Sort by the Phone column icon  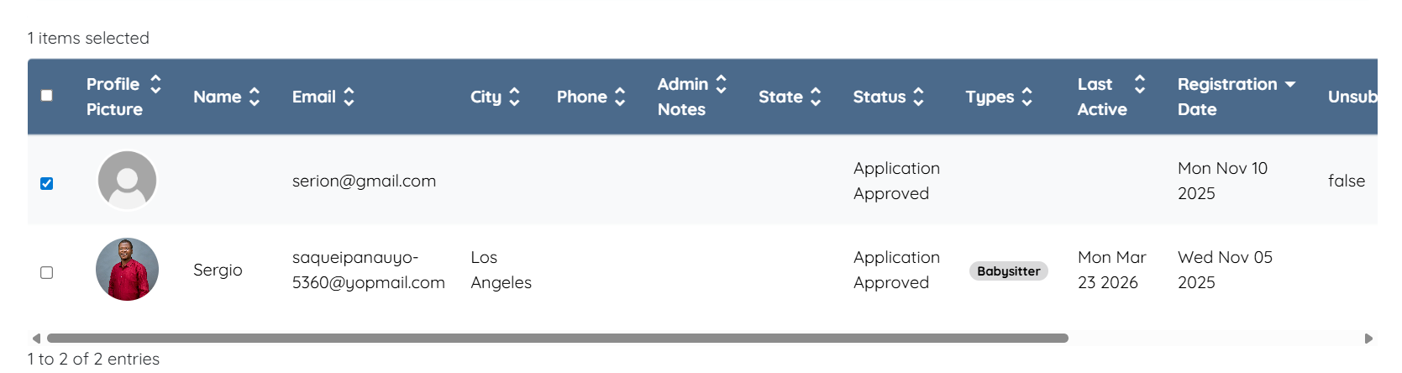620,97
